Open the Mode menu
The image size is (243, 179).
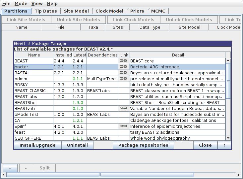point(21,3)
